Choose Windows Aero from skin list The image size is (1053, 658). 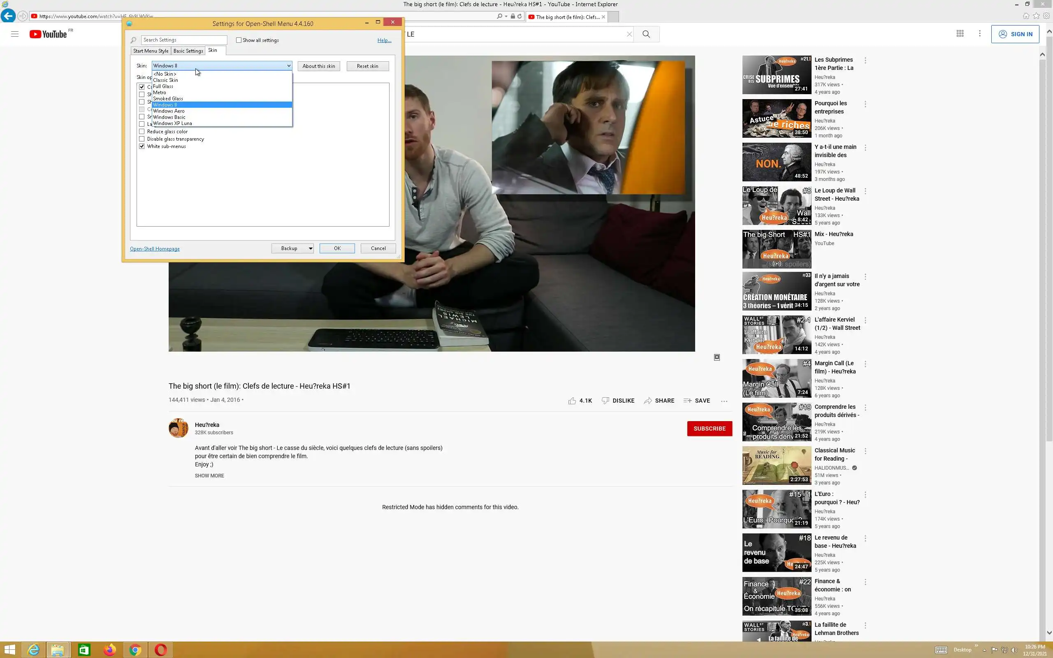tap(169, 111)
